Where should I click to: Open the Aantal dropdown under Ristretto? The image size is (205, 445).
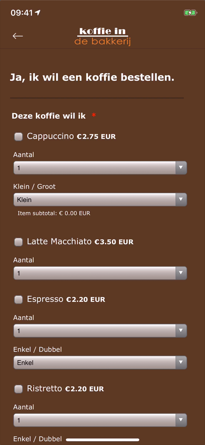[x=100, y=420]
